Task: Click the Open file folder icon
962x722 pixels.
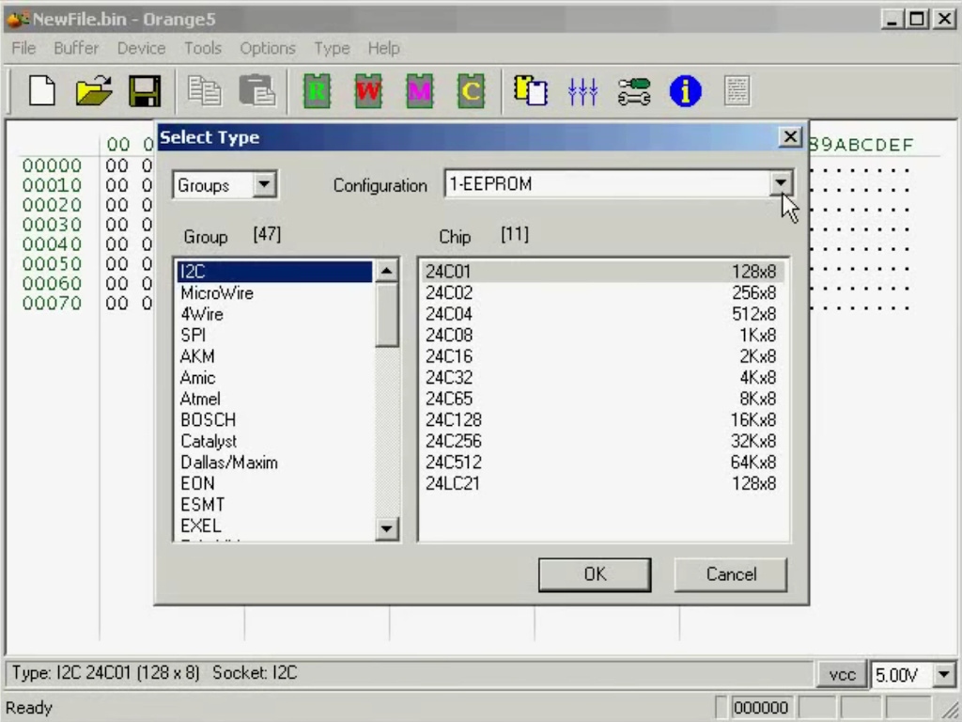Action: tap(94, 91)
